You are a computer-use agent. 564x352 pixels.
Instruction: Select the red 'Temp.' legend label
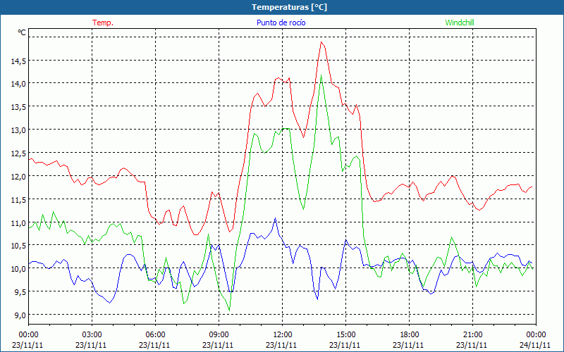pyautogui.click(x=103, y=23)
